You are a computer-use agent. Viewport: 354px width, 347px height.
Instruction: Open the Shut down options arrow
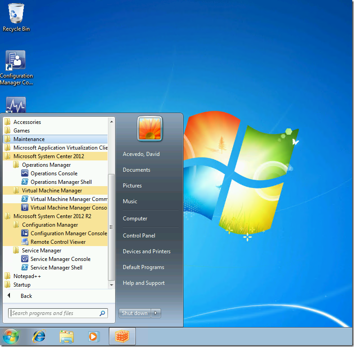pos(156,313)
